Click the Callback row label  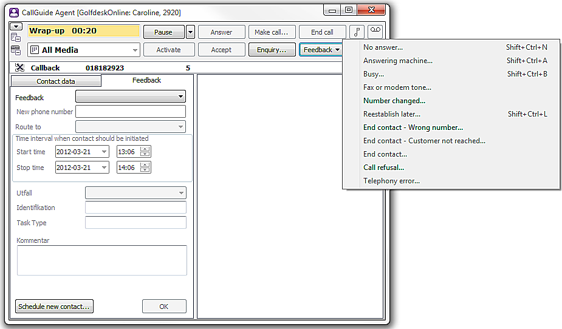(45, 68)
